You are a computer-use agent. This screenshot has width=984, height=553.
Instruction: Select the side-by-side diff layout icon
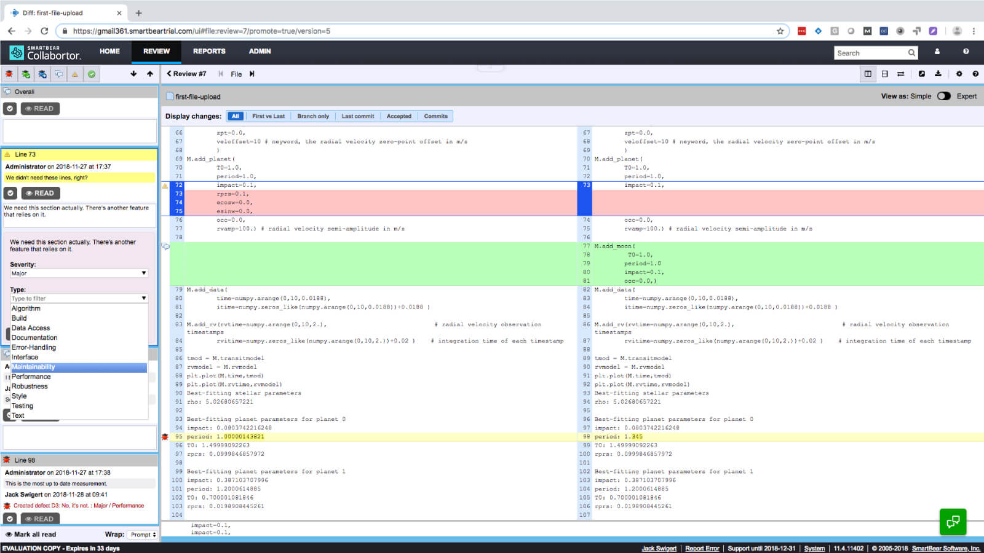868,74
